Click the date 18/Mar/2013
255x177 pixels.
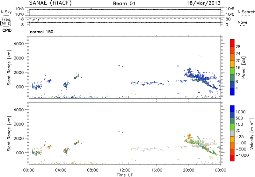(204, 3)
